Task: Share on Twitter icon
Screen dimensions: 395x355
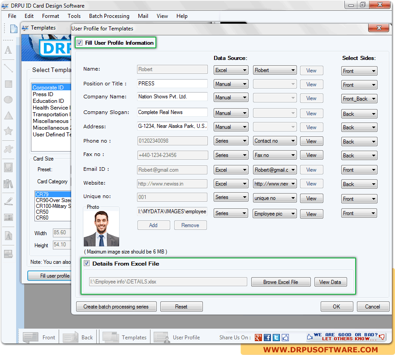Action: coord(276,338)
